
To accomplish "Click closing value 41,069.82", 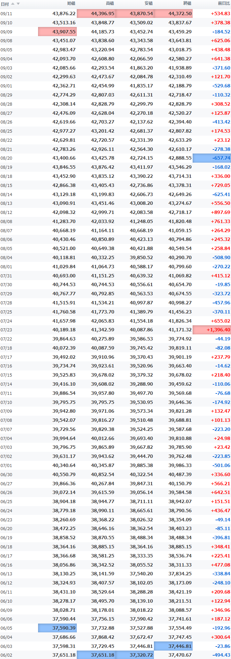I will (x=180, y=276).
